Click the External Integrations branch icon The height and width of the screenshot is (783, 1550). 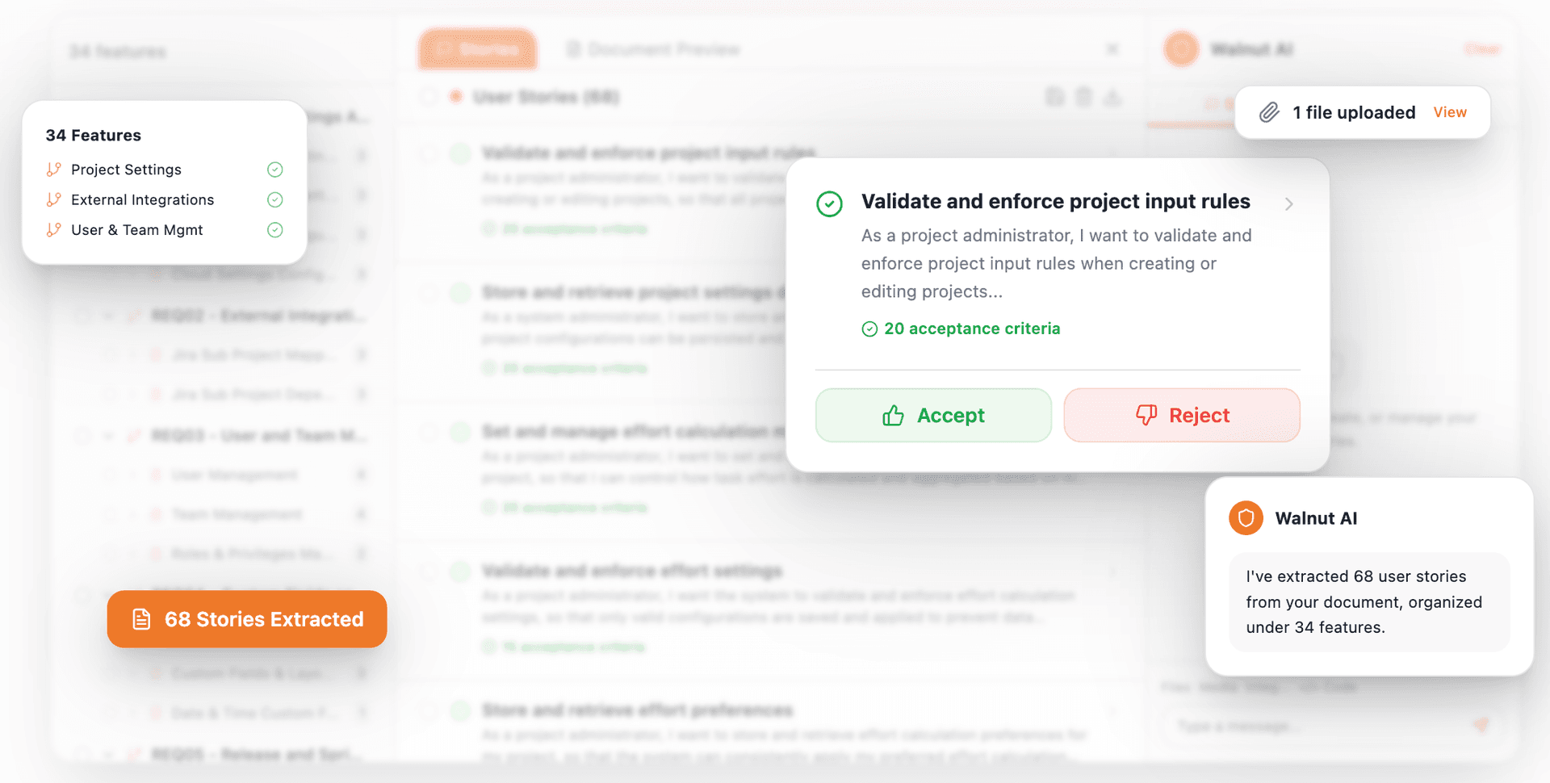[x=54, y=199]
